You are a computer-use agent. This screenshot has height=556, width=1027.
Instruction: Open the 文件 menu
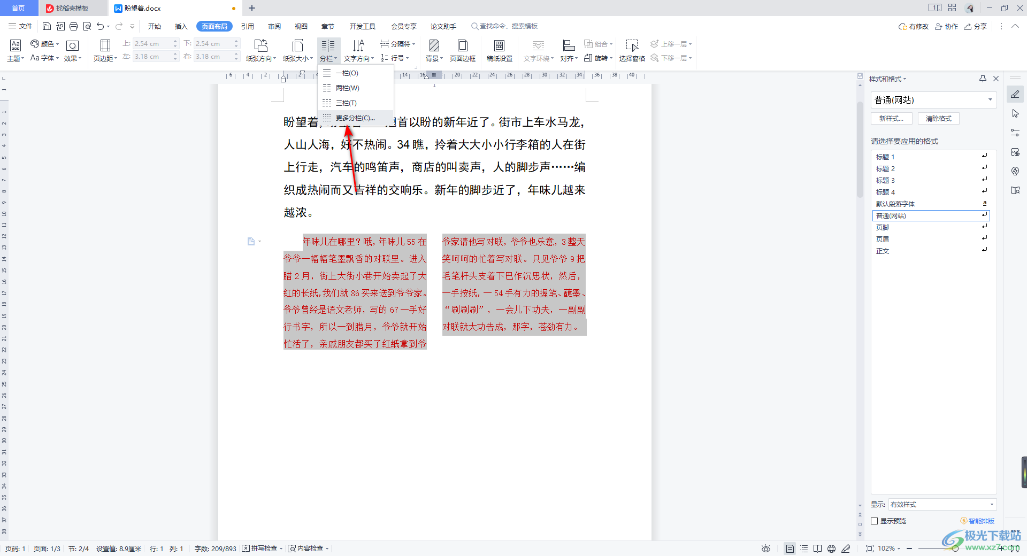(x=21, y=26)
